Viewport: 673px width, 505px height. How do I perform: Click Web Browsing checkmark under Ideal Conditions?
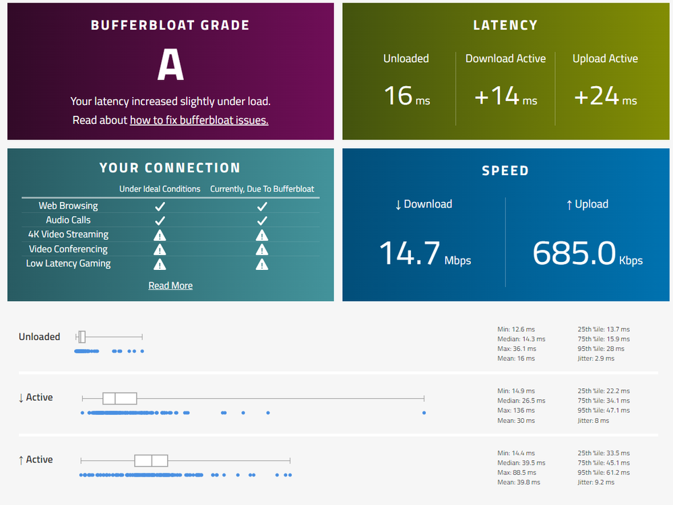click(160, 206)
